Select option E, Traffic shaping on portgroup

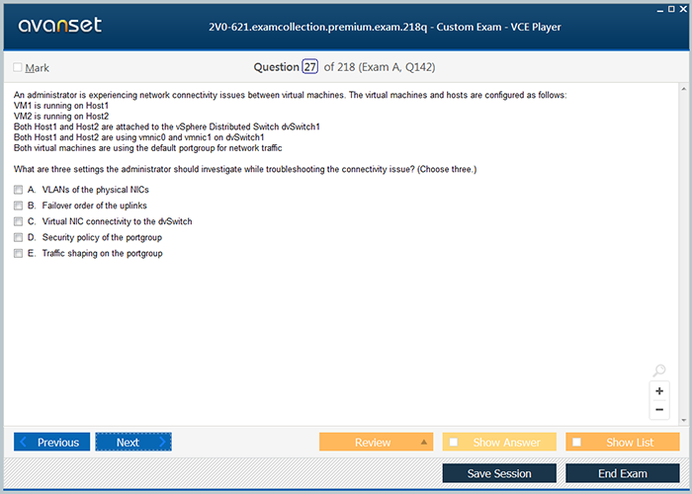18,254
